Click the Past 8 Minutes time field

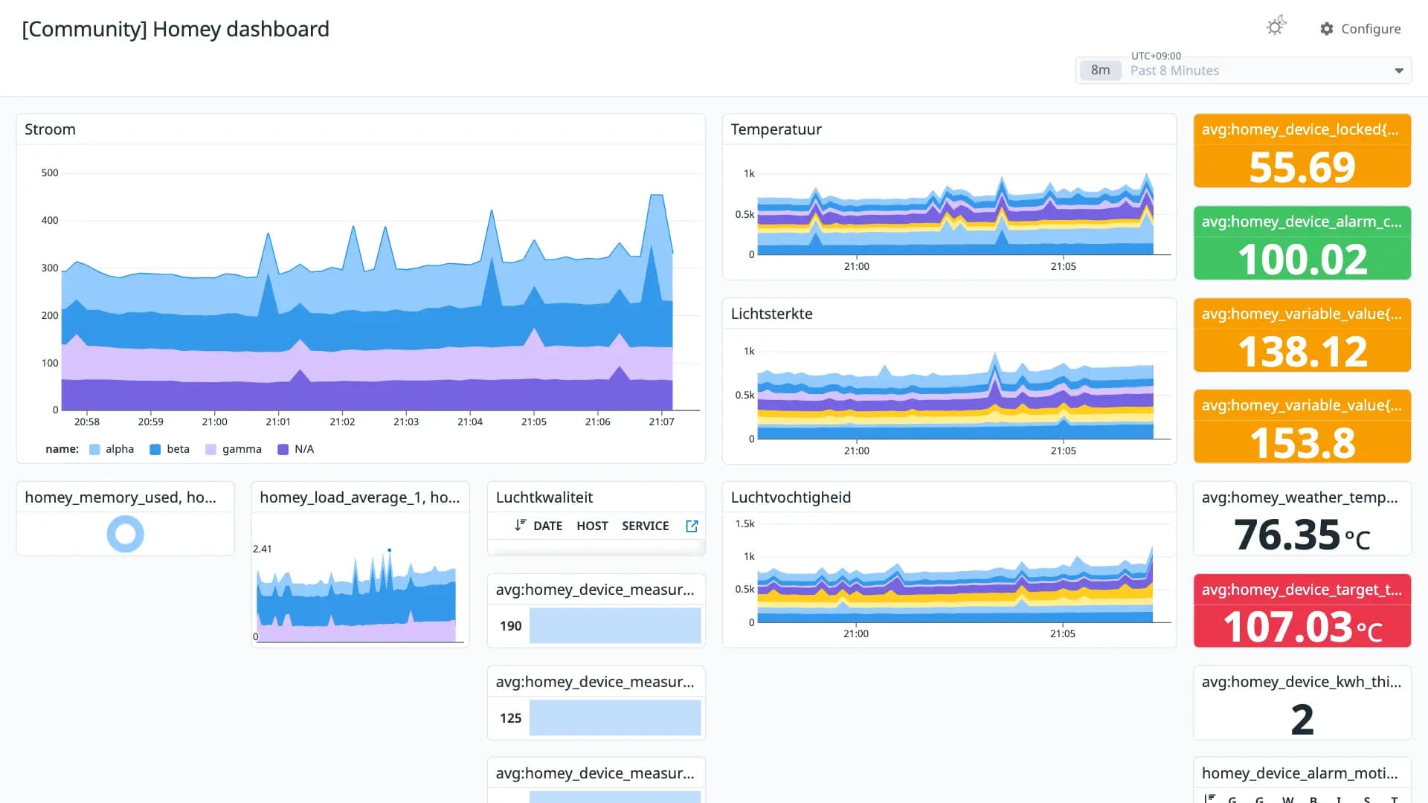coord(1244,71)
